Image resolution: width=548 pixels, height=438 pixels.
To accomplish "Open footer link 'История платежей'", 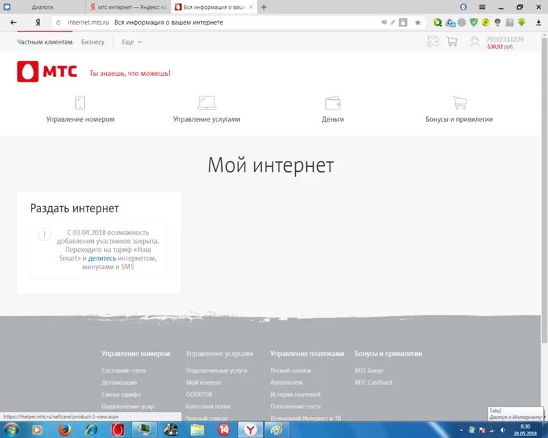I will (x=295, y=394).
